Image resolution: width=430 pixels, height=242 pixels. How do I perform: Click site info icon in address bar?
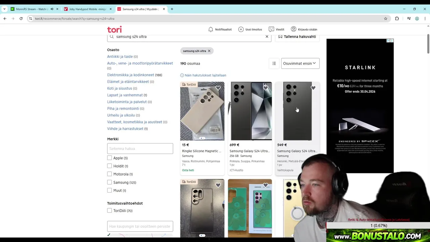pyautogui.click(x=30, y=18)
